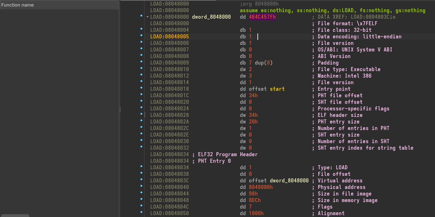This screenshot has width=435, height=217.
Task: Select the 0DCh size in memory value
Action: click(x=255, y=200)
